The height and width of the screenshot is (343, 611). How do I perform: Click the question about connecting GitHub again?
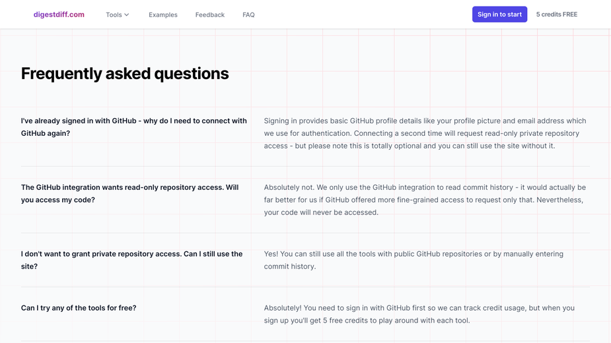tap(133, 127)
